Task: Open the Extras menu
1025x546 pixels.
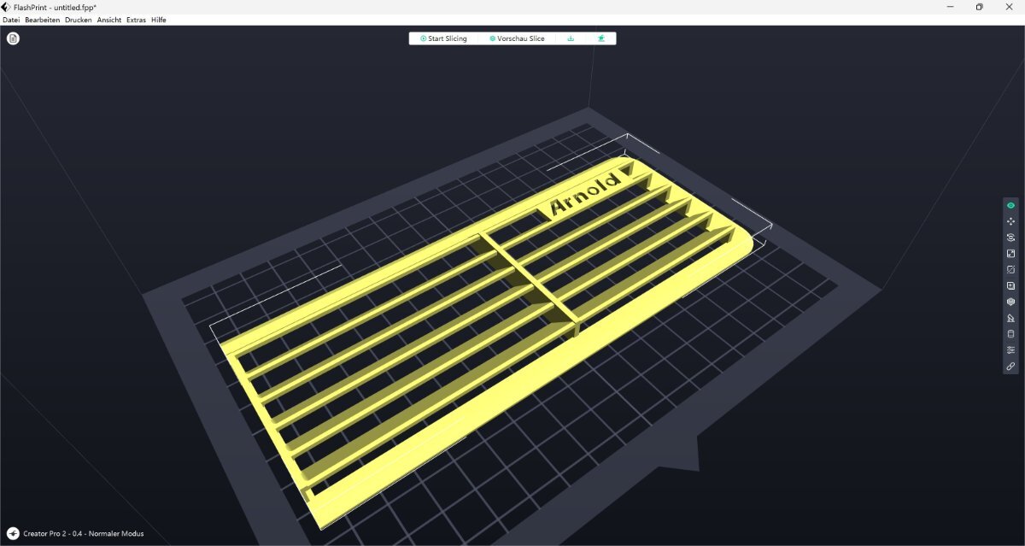Action: click(137, 20)
